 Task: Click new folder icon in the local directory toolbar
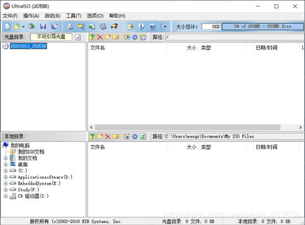[100, 136]
